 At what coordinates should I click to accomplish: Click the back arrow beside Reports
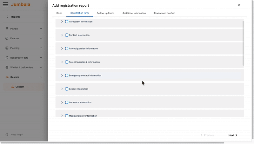[x=7, y=17]
